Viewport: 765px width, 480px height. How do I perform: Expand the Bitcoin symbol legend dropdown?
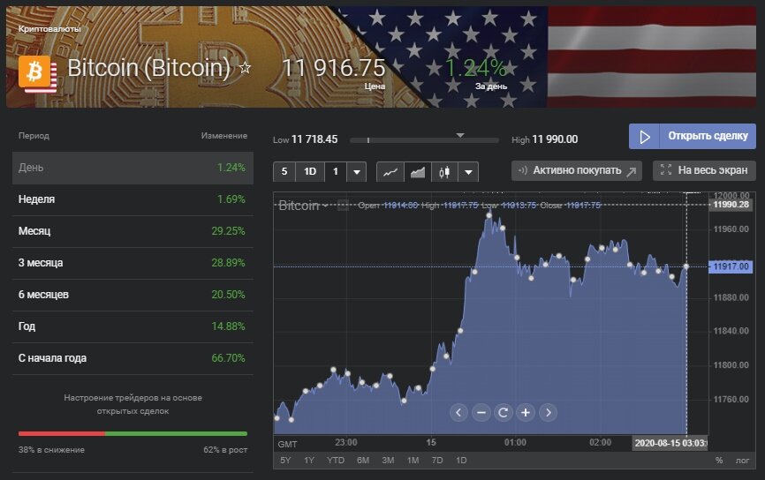(326, 206)
